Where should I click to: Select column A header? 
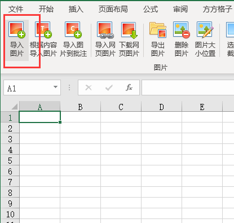point(40,107)
